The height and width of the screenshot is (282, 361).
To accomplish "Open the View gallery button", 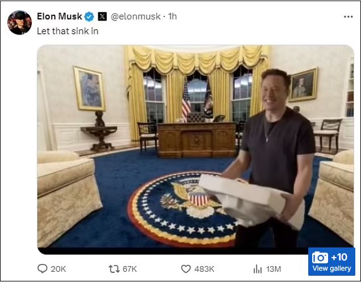I will pos(331,262).
